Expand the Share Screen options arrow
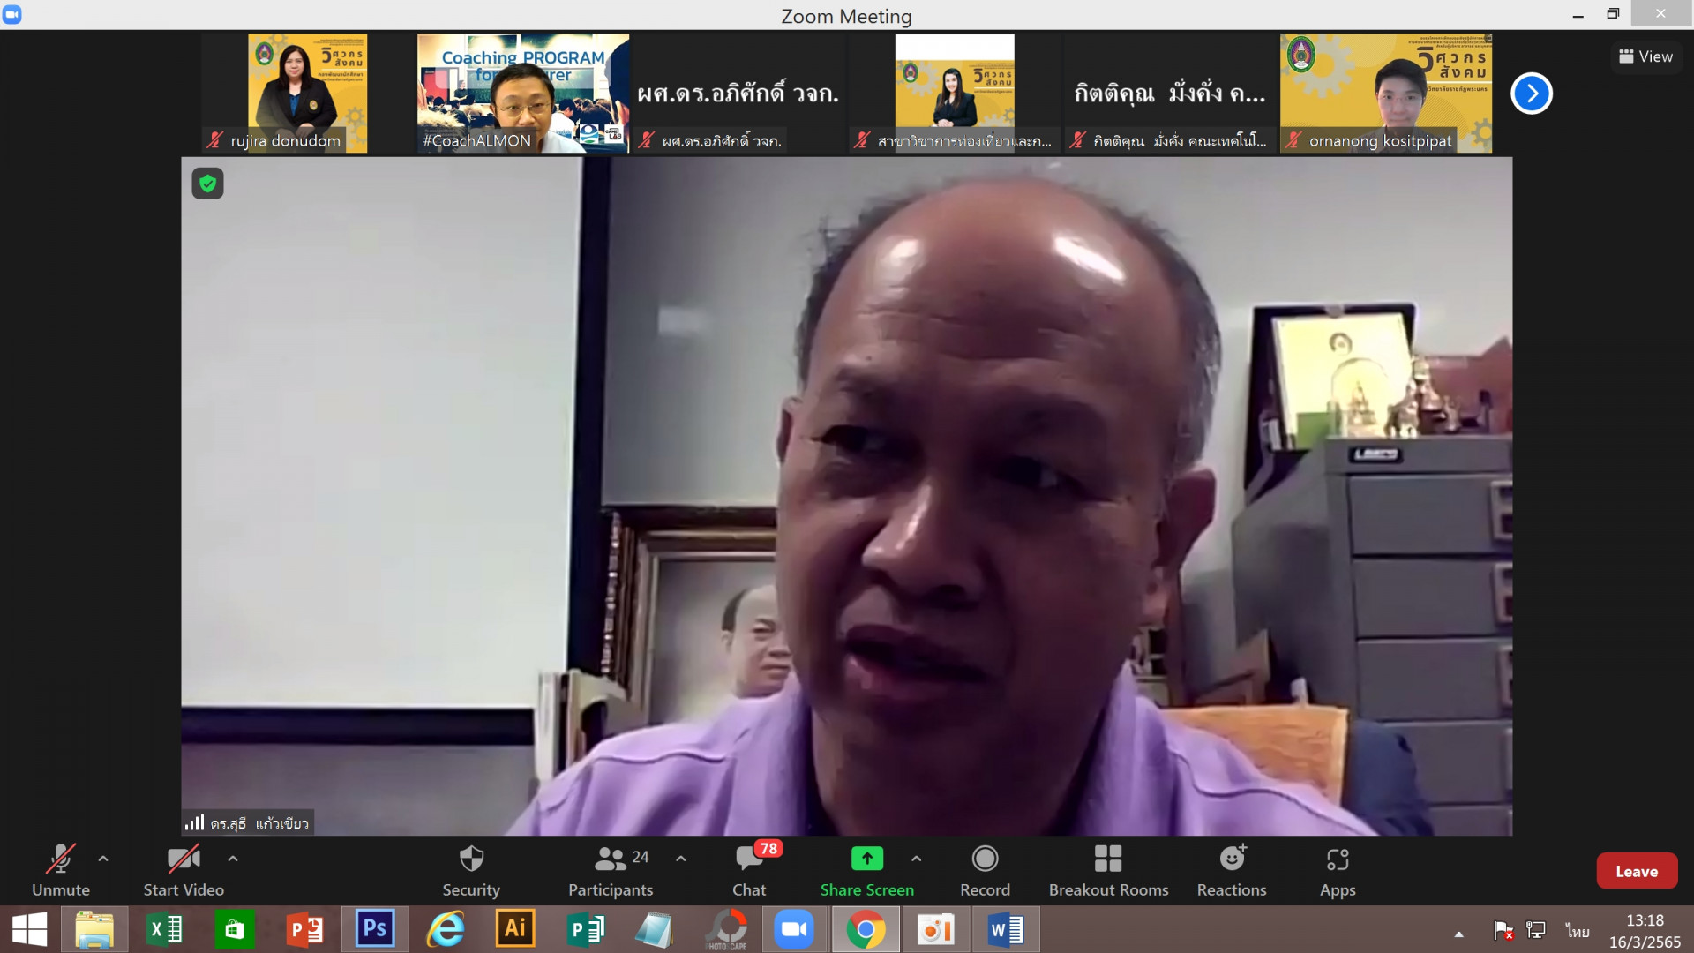1694x953 pixels. click(x=917, y=858)
